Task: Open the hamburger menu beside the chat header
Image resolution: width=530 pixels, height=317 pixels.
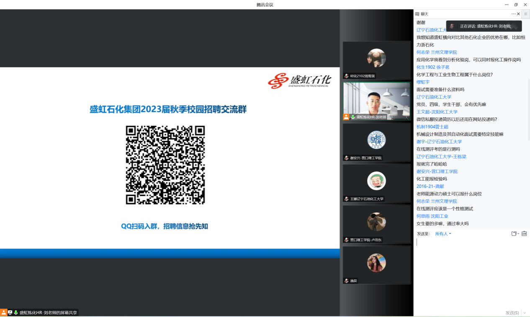Action: tap(526, 14)
